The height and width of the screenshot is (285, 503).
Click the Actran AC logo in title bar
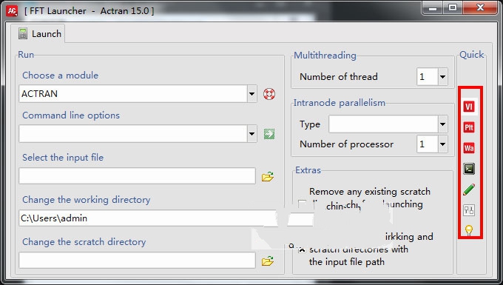pyautogui.click(x=12, y=10)
